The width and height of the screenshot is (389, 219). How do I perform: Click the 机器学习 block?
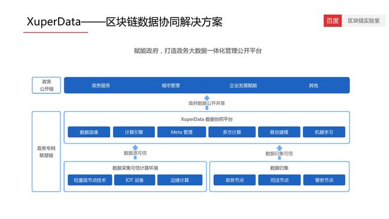pyautogui.click(x=324, y=132)
